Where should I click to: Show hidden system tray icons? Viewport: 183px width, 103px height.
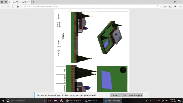click(151, 101)
